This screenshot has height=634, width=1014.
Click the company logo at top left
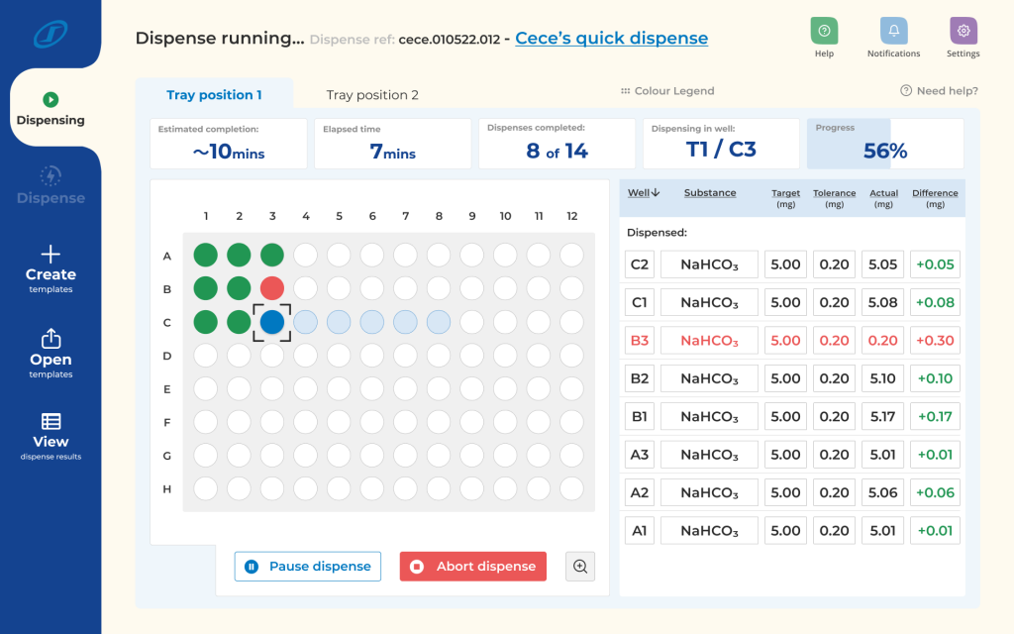pyautogui.click(x=50, y=35)
